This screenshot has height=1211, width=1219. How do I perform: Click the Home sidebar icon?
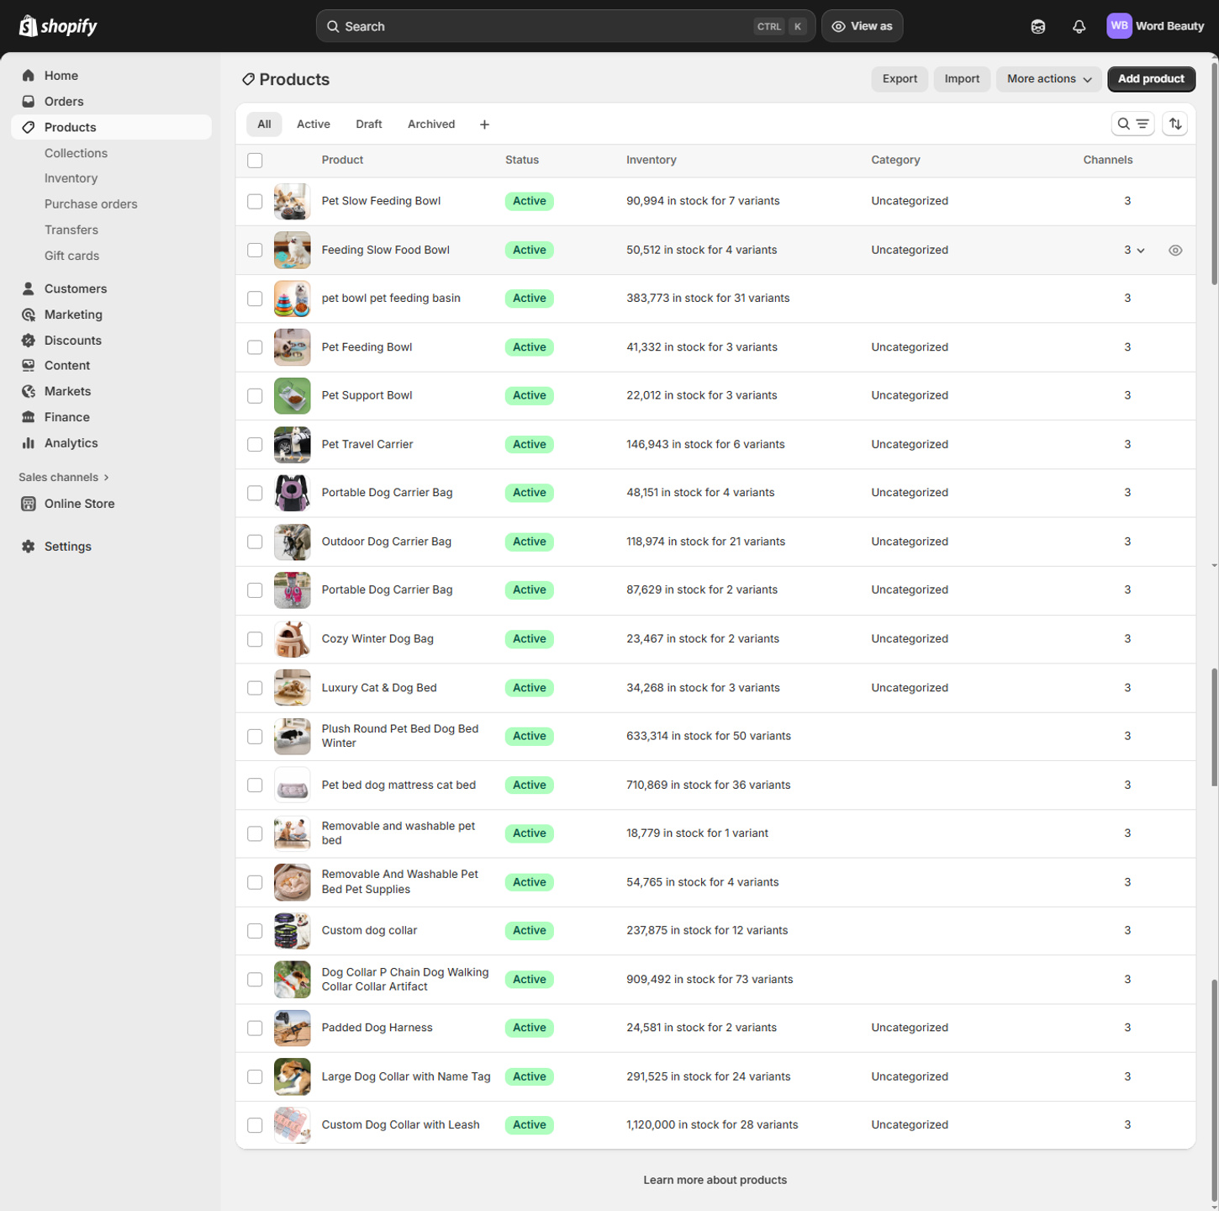[29, 76]
